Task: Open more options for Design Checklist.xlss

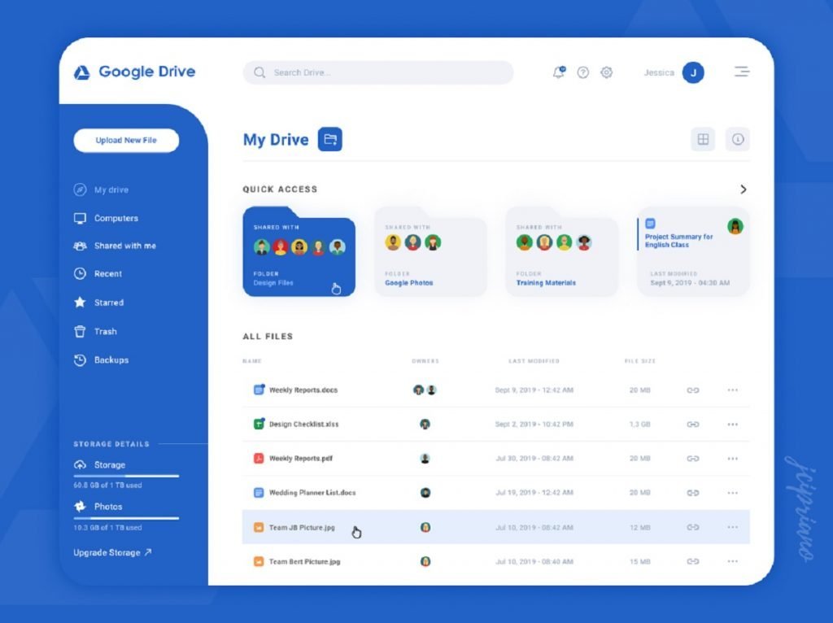Action: tap(733, 425)
